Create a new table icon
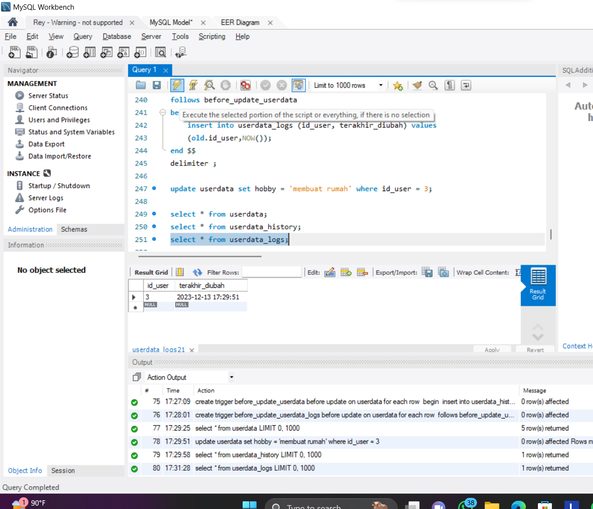 pos(89,52)
